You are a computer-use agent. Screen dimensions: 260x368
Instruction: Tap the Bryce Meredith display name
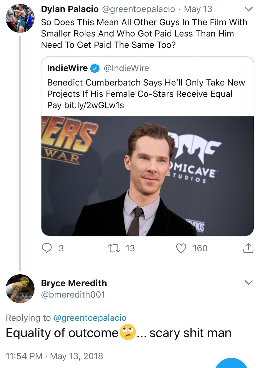click(74, 283)
